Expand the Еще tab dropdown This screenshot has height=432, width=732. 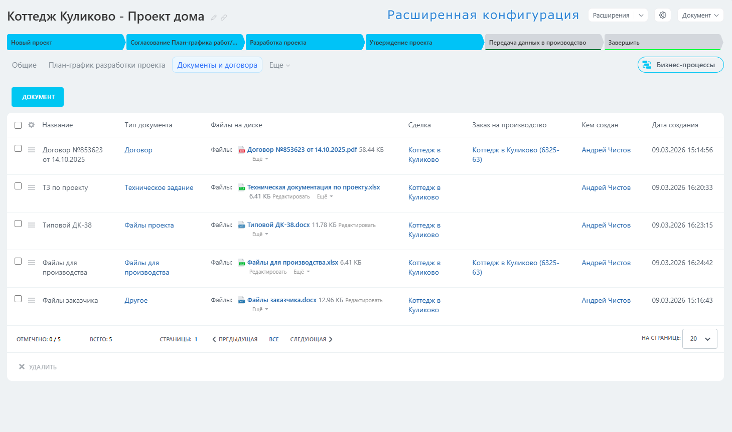(x=279, y=65)
